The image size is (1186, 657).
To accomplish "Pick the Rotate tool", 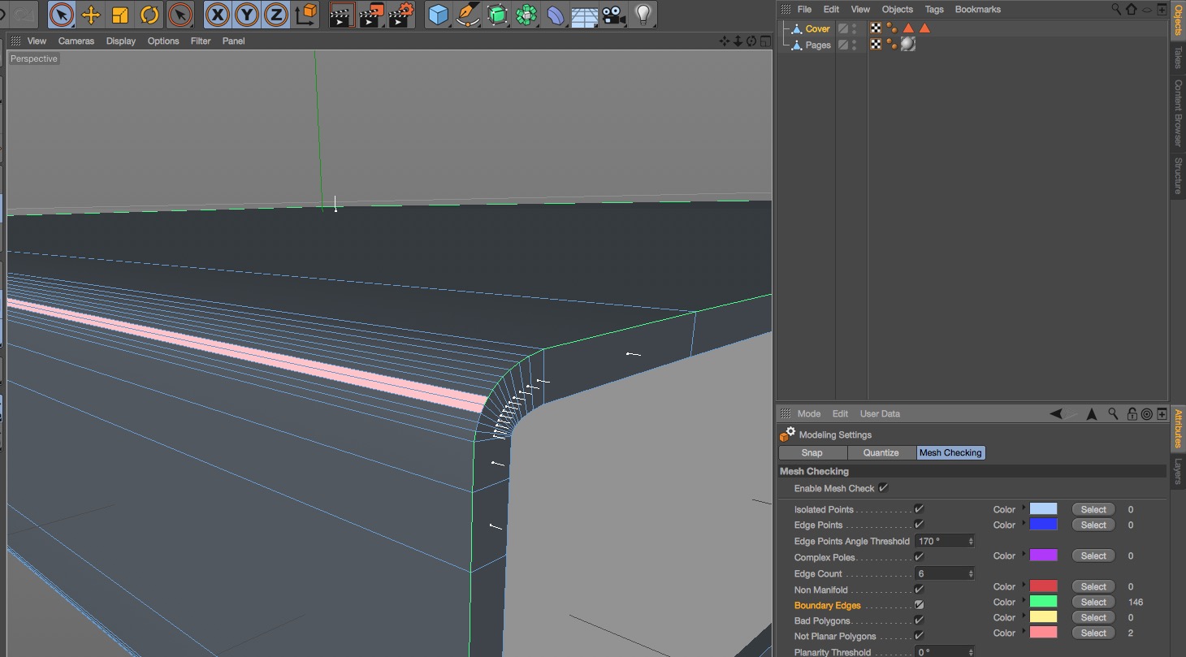I will (149, 15).
